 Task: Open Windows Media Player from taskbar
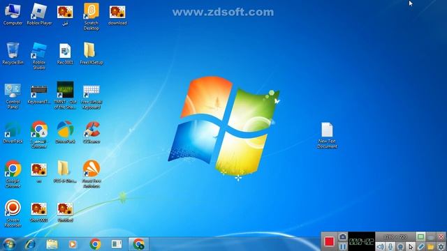click(x=73, y=244)
